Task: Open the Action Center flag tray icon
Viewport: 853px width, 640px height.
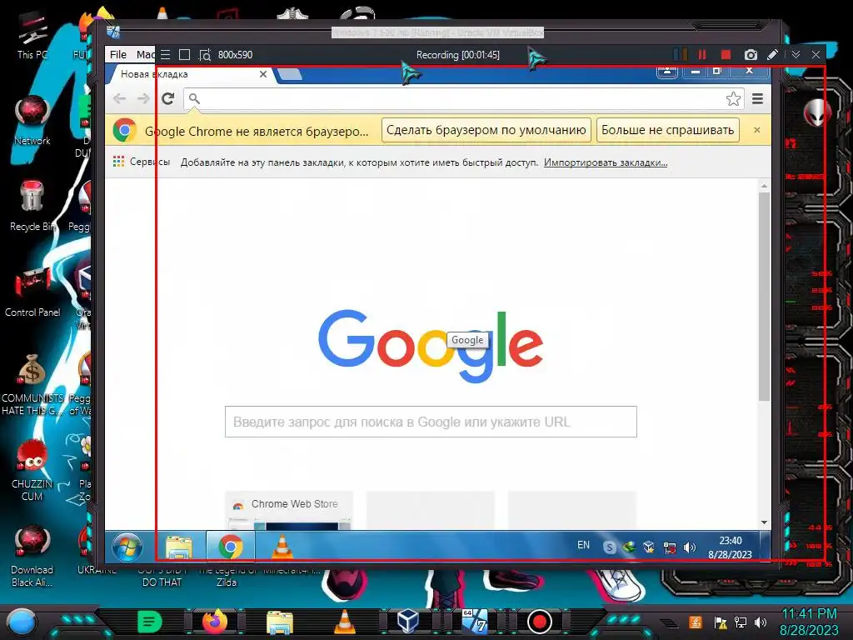Action: [721, 622]
